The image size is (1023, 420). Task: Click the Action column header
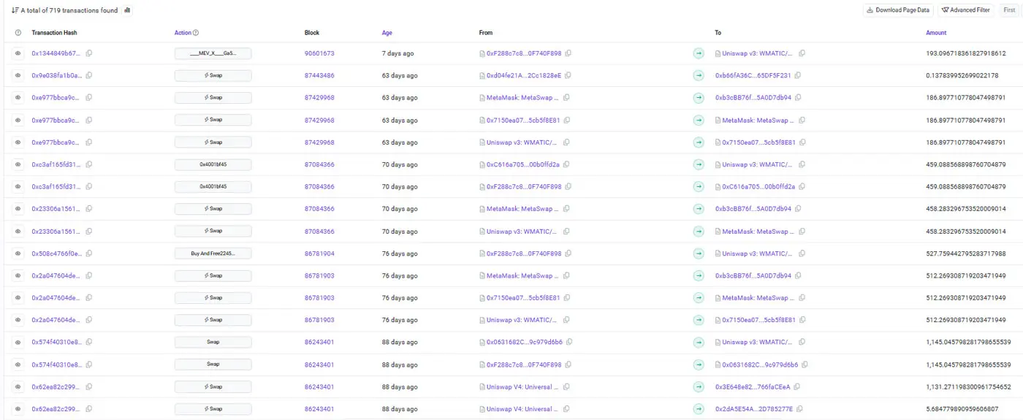point(183,33)
